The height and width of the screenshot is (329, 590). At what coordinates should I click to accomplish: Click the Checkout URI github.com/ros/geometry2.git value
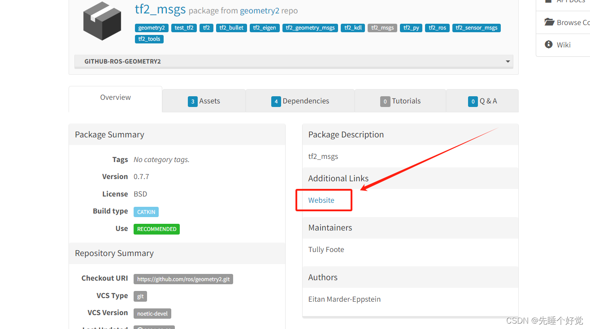click(183, 279)
